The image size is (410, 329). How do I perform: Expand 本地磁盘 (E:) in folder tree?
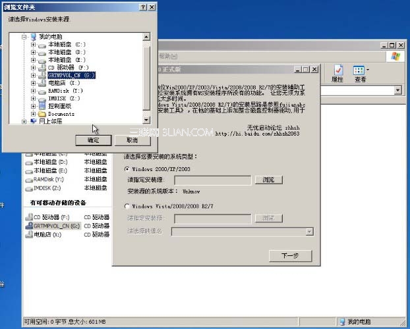point(33,60)
